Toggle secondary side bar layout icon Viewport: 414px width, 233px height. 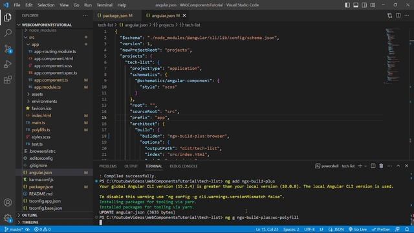[x=364, y=5]
